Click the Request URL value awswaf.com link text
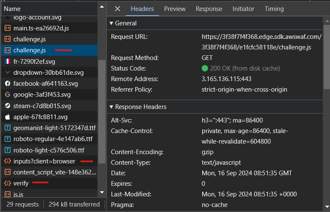 coord(262,42)
